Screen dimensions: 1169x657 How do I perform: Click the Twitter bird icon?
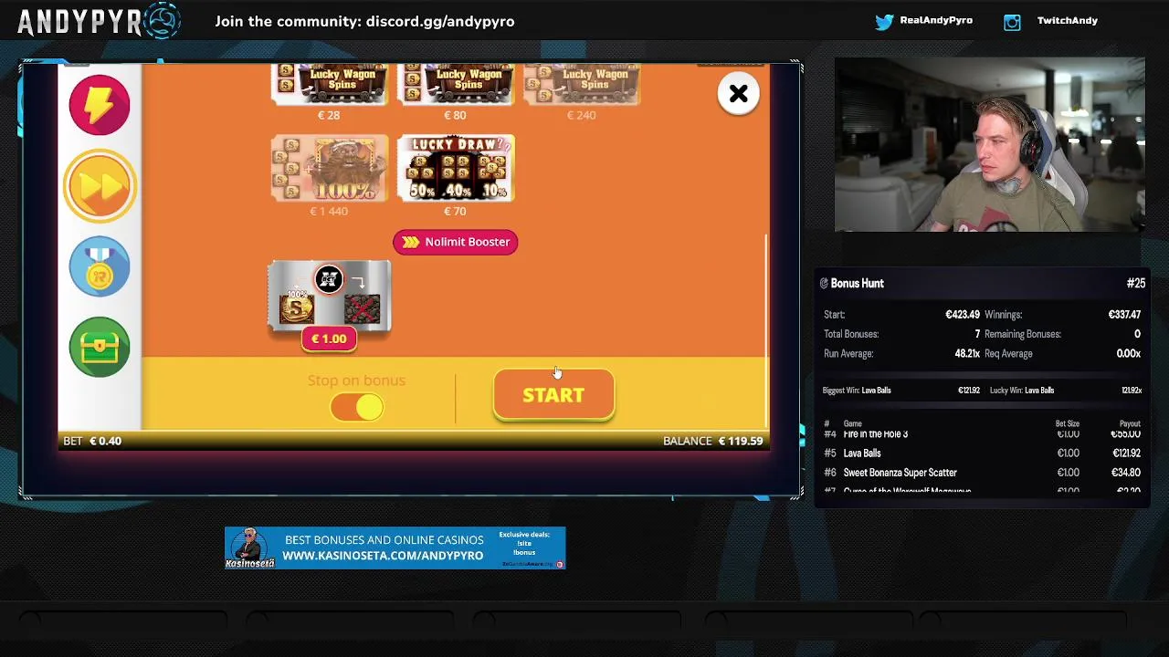tap(884, 22)
